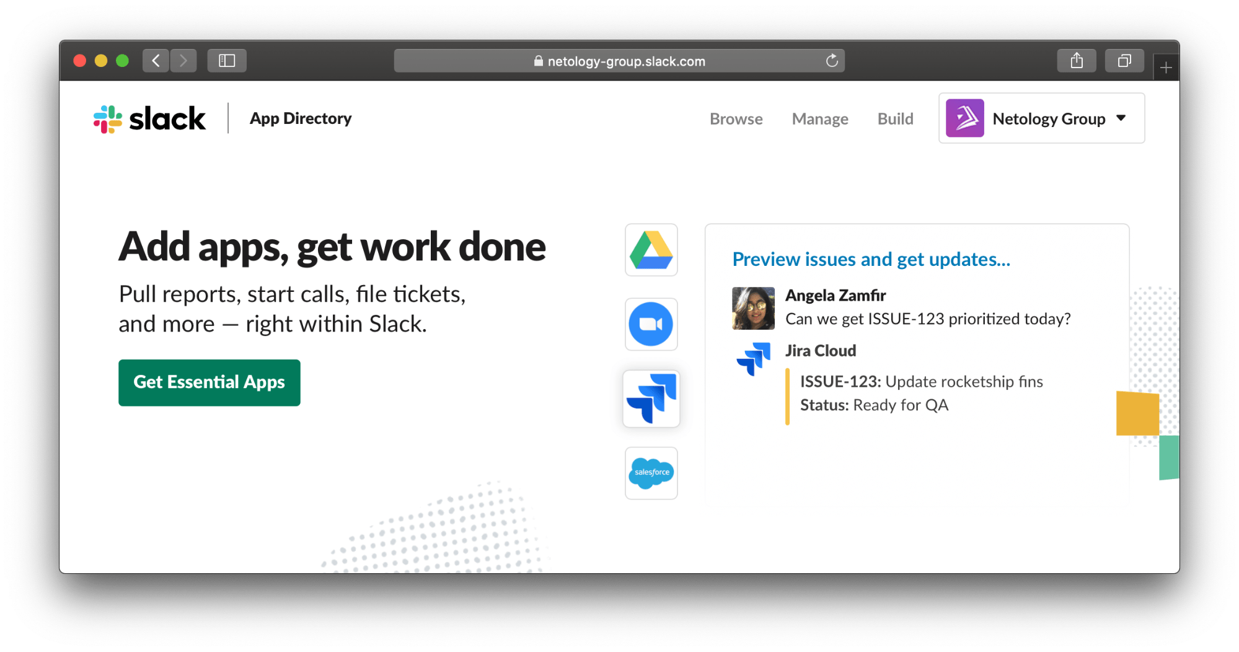Click Angela Zamfir's profile photo
This screenshot has height=652, width=1239.
pos(752,308)
